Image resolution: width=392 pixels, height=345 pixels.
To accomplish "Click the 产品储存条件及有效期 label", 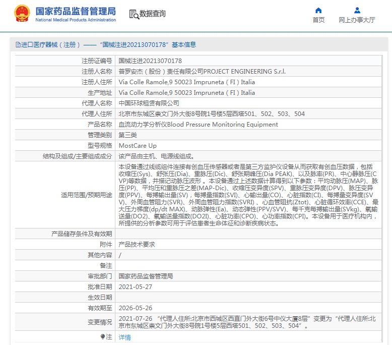I will pos(82,234).
